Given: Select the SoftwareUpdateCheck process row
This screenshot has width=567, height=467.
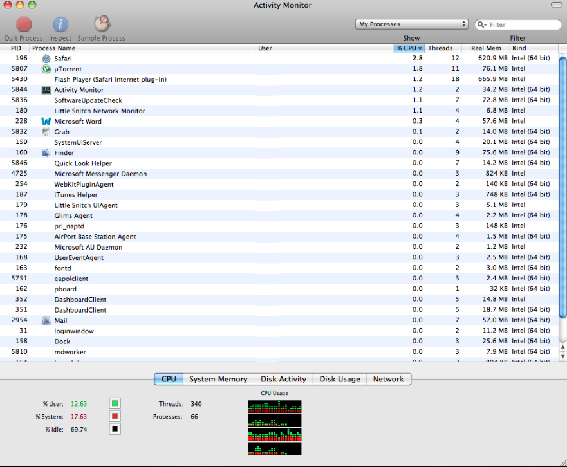Looking at the screenshot, I should (279, 100).
